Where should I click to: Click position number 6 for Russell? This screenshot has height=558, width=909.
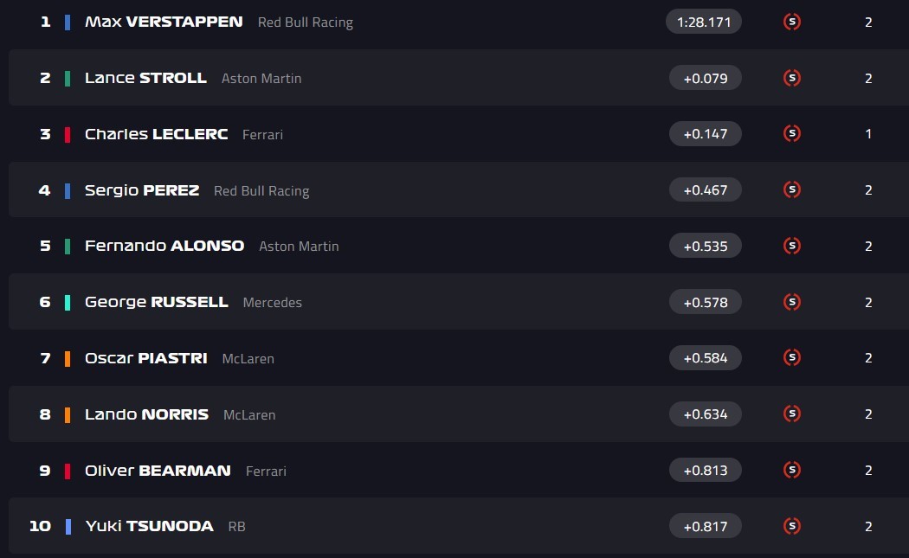click(x=45, y=302)
